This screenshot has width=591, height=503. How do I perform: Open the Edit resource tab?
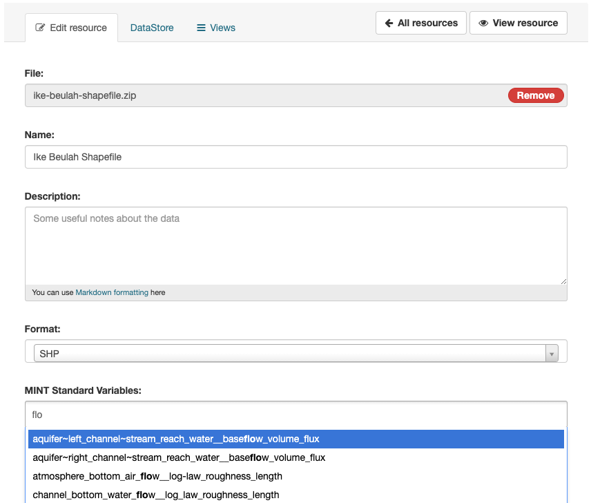click(x=71, y=28)
